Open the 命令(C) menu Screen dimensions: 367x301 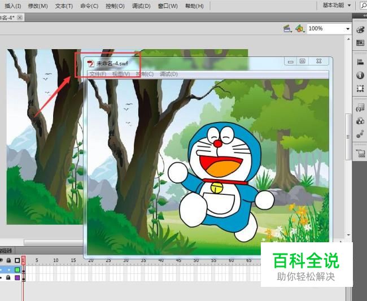coord(89,6)
